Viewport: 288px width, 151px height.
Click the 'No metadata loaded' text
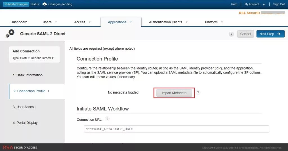[x=123, y=93]
